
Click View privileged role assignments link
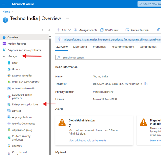[x=87, y=141]
